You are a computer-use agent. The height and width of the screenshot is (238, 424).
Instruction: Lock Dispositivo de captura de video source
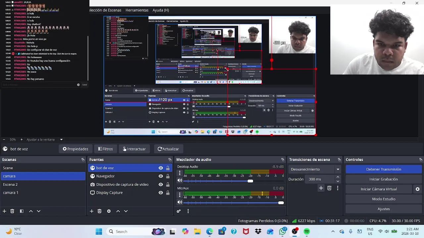(168, 184)
